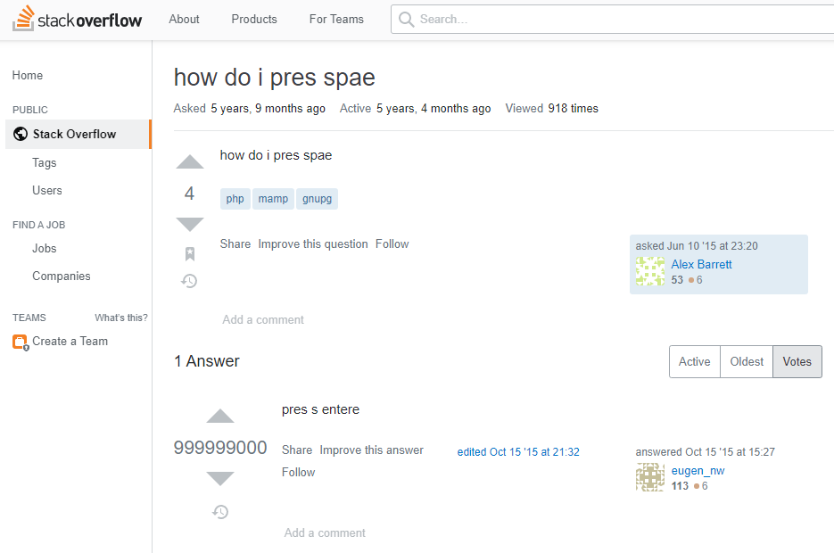Viewport: 834px width, 553px height.
Task: Open the Products menu
Action: [254, 19]
